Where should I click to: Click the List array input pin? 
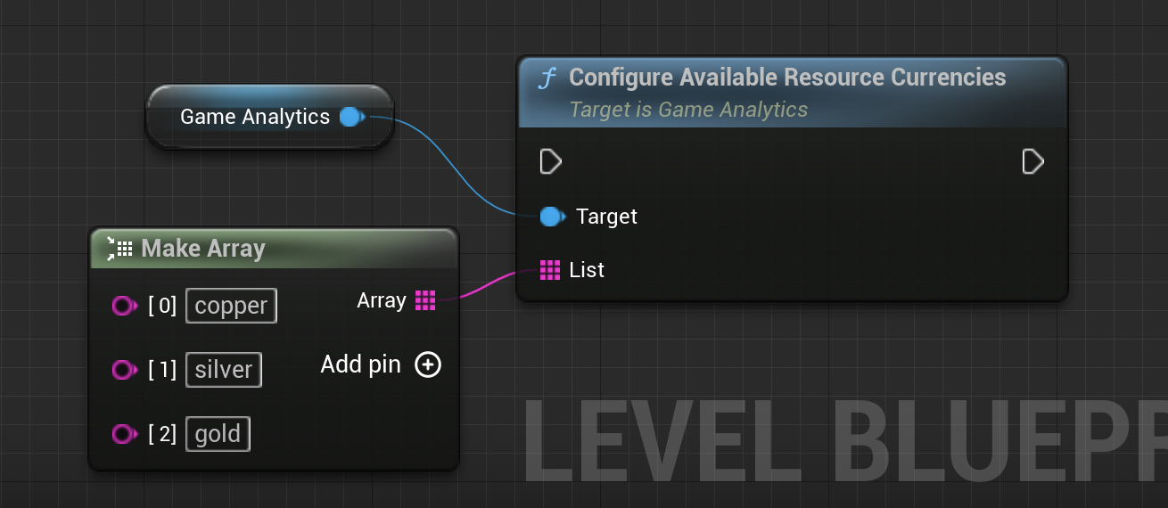pyautogui.click(x=550, y=270)
